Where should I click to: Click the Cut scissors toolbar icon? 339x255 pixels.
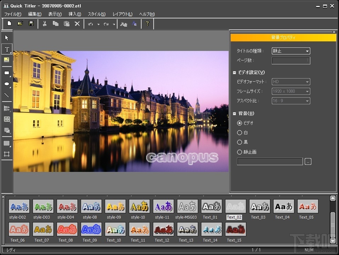click(x=44, y=23)
